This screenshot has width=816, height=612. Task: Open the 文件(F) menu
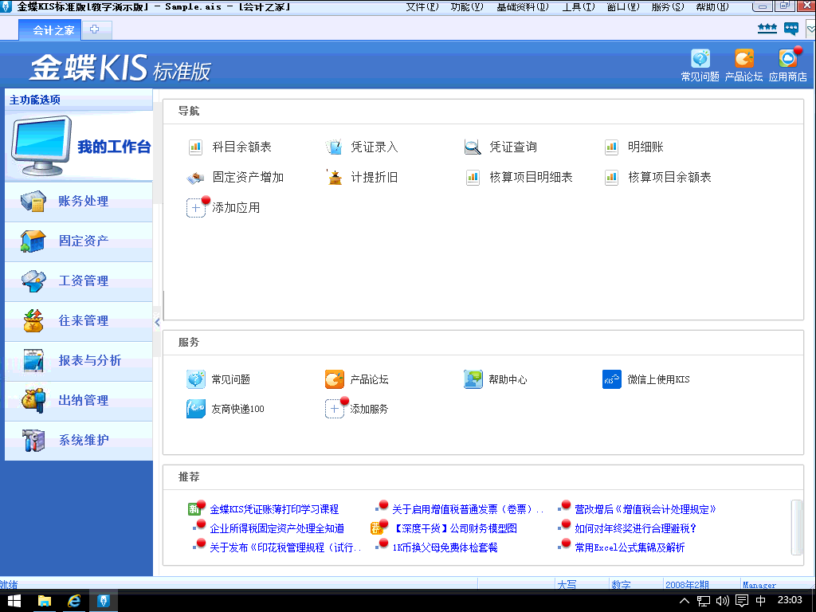(422, 6)
